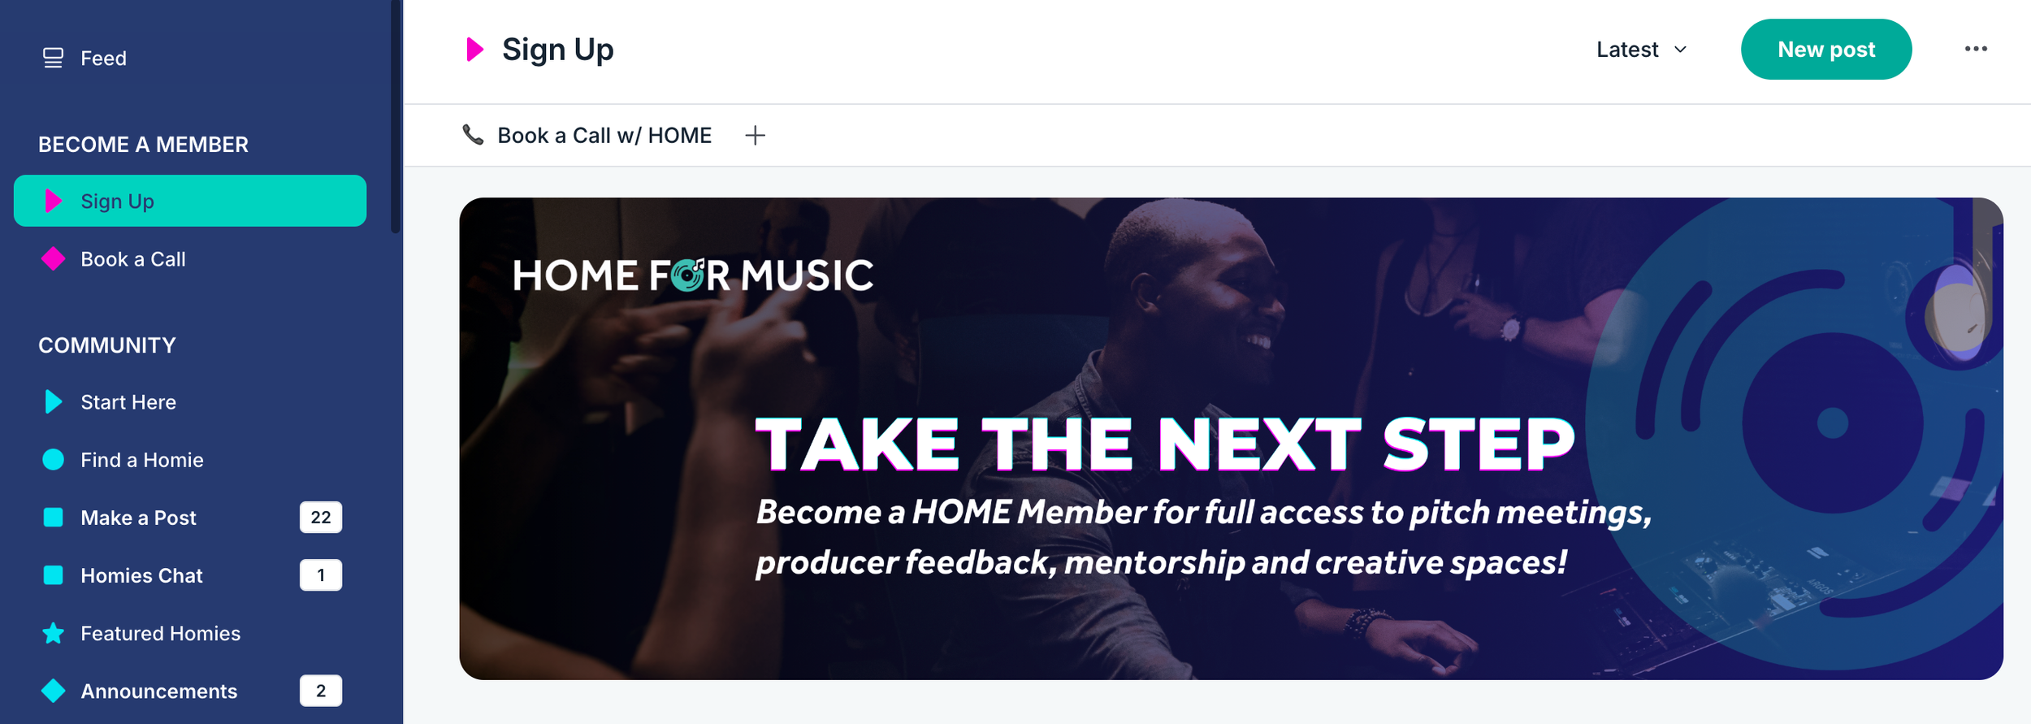The image size is (2031, 724).
Task: Click the Take The Next Step banner image
Action: 1231,439
